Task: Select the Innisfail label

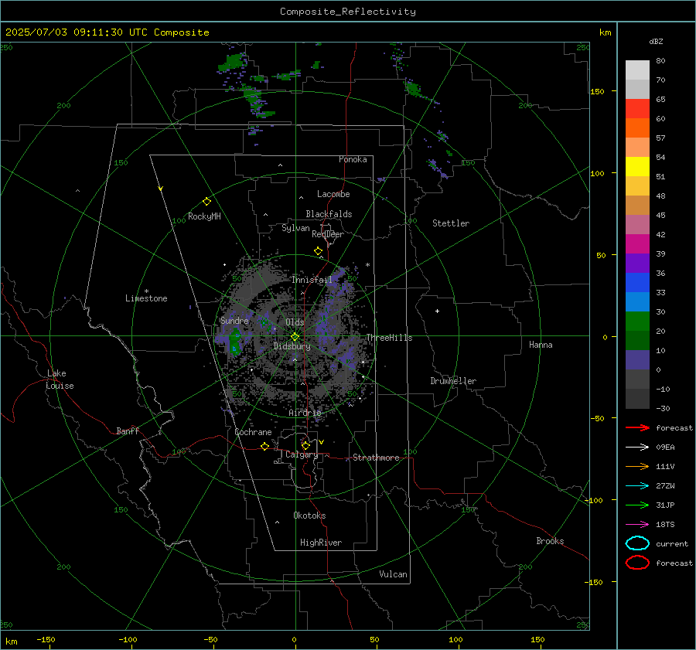Action: click(312, 280)
